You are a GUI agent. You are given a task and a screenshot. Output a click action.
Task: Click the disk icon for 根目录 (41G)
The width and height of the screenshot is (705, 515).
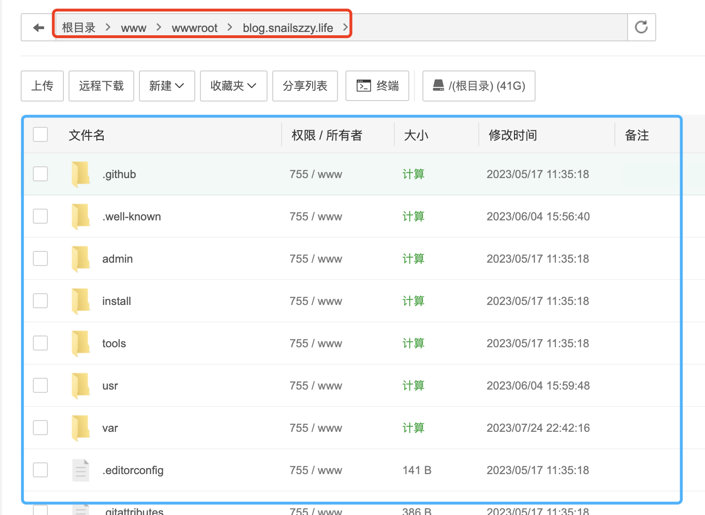[438, 86]
